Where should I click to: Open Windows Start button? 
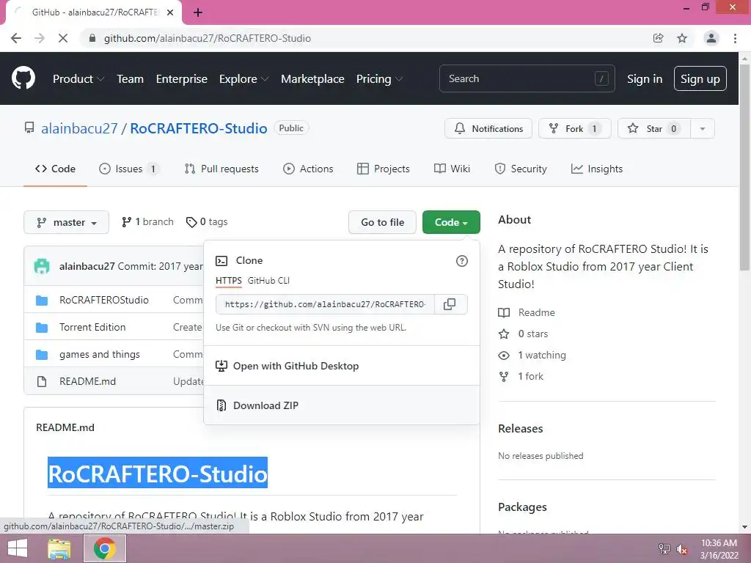[x=18, y=548]
